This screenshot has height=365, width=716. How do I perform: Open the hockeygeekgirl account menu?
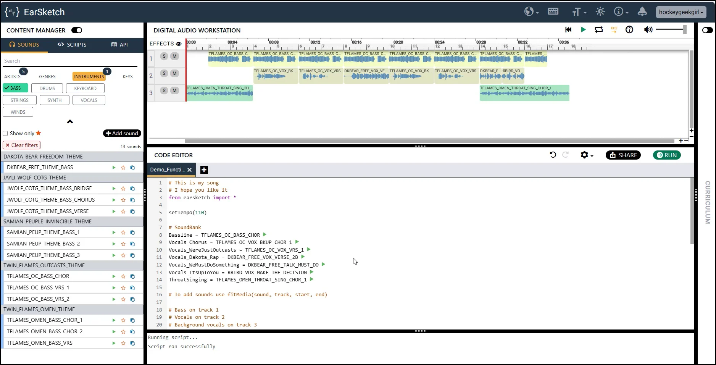(681, 12)
